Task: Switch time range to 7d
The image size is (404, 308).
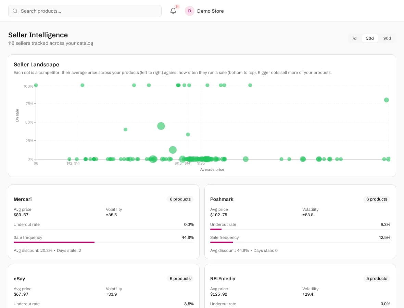Action: tap(354, 38)
